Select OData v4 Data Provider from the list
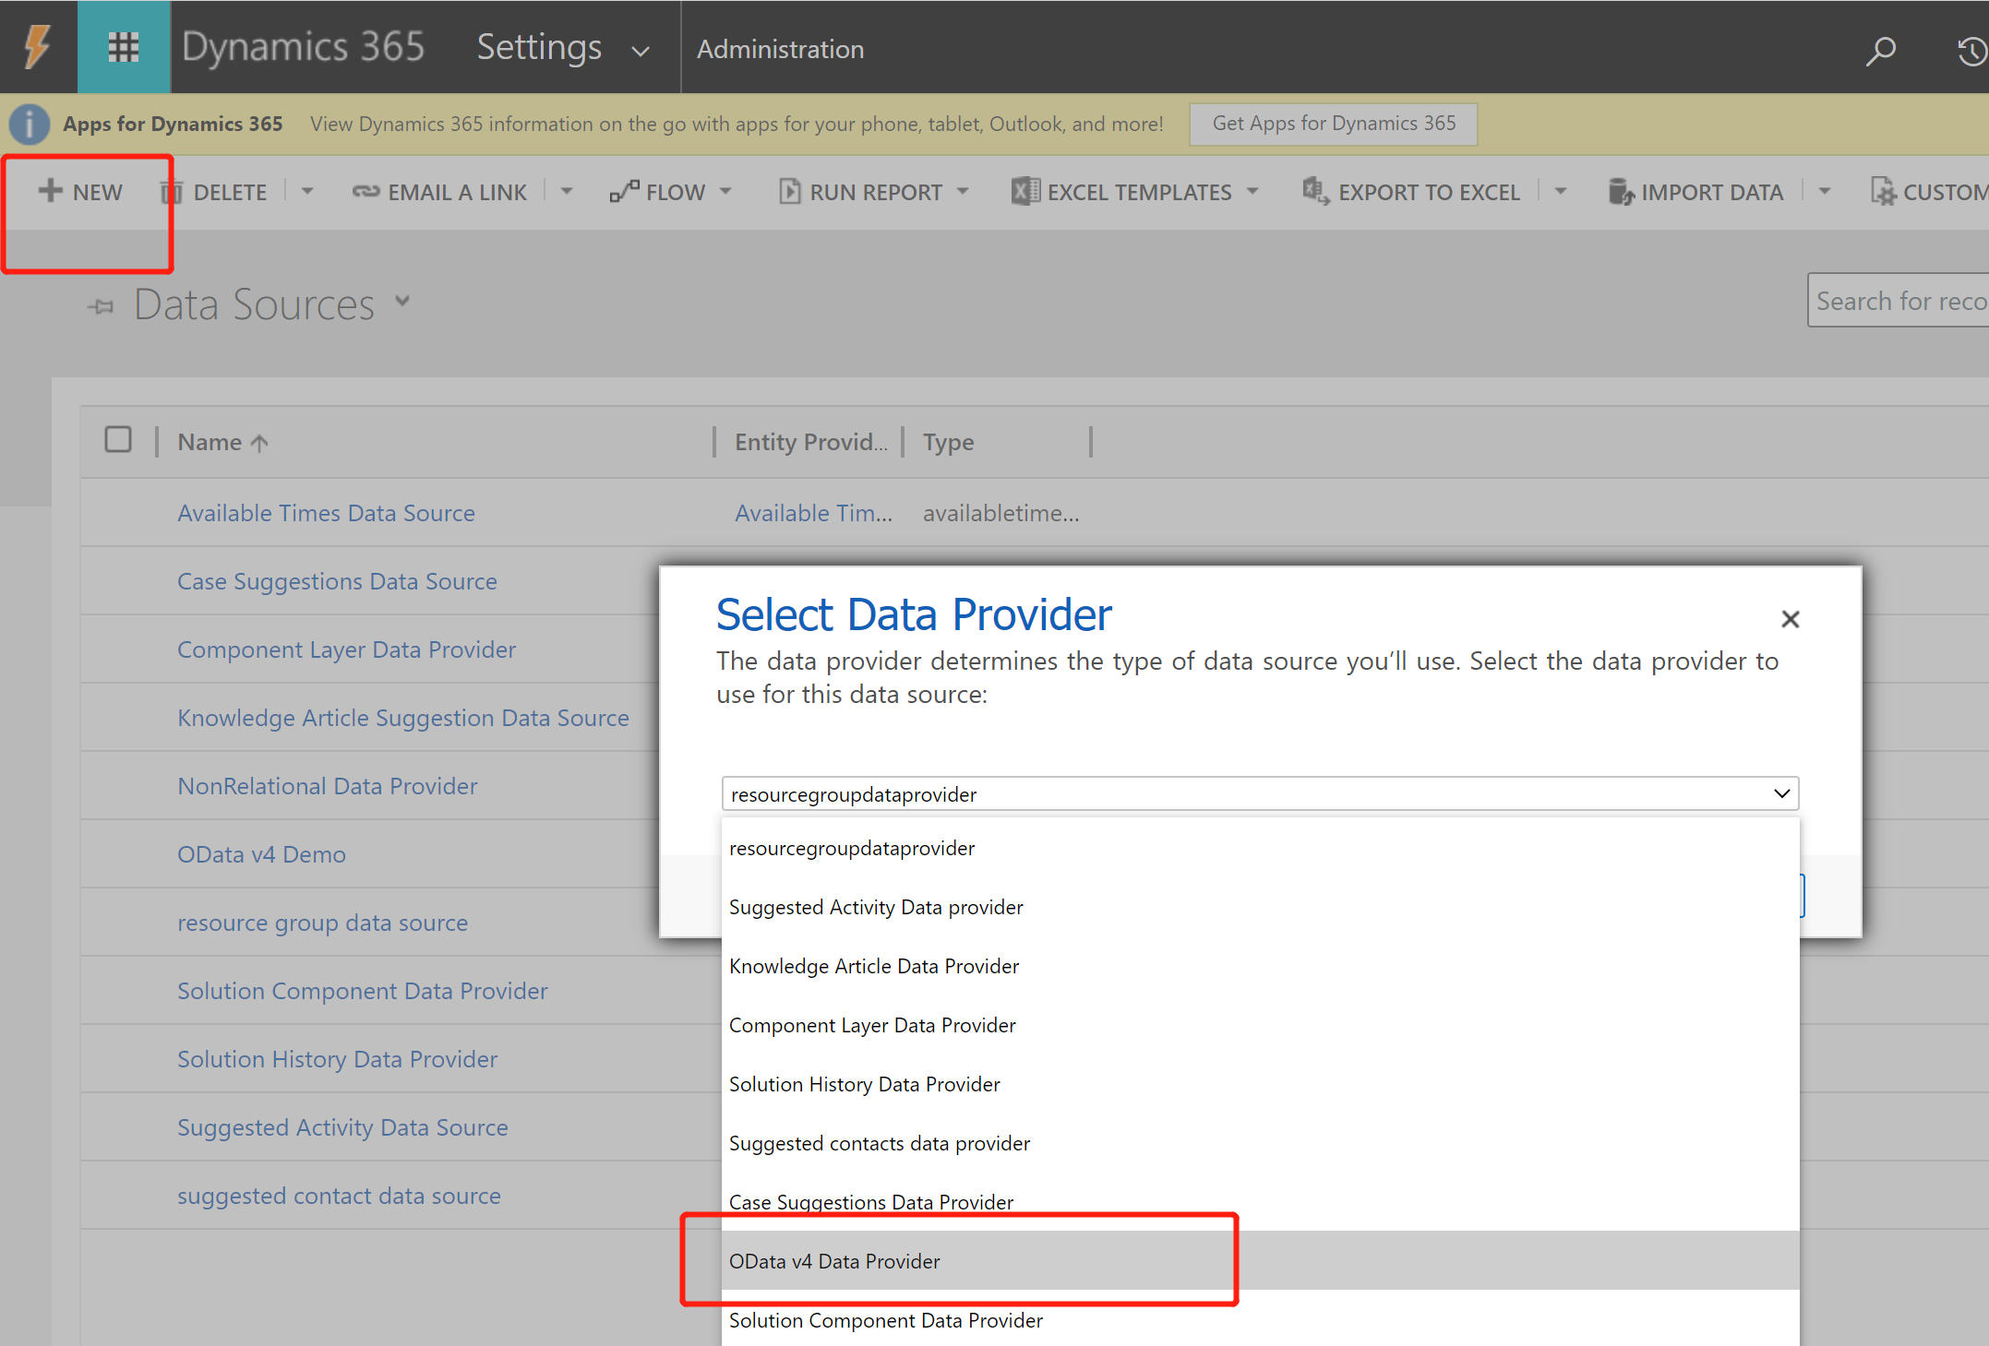 (835, 1261)
